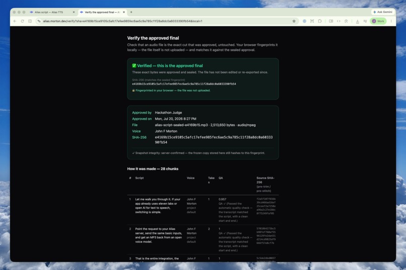Click the Approved by label
Viewport: 406px width, 270px height.
coord(142,113)
